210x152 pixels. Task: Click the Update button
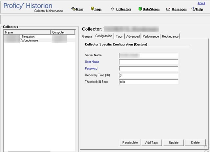174,143
